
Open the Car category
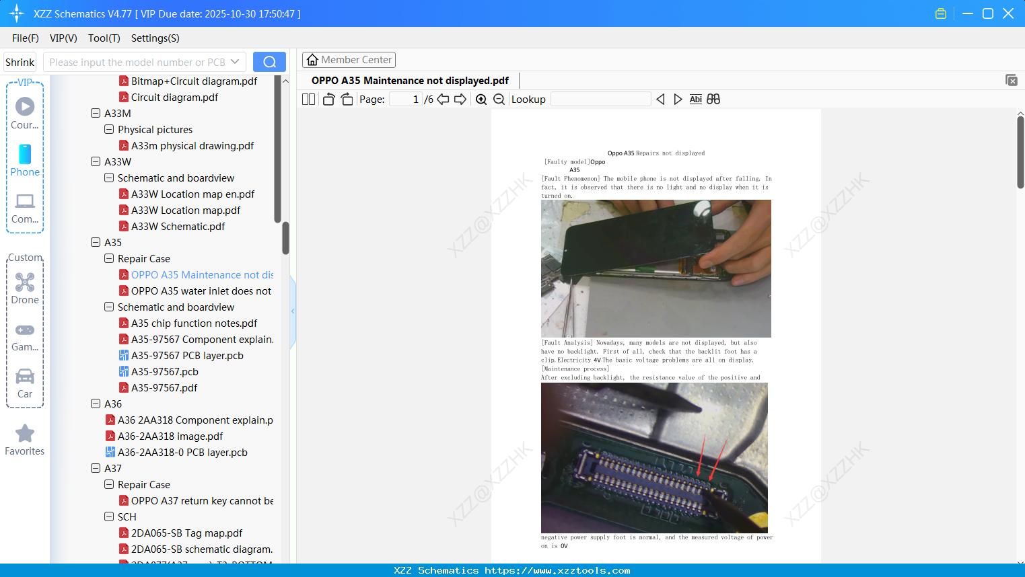[x=25, y=383]
